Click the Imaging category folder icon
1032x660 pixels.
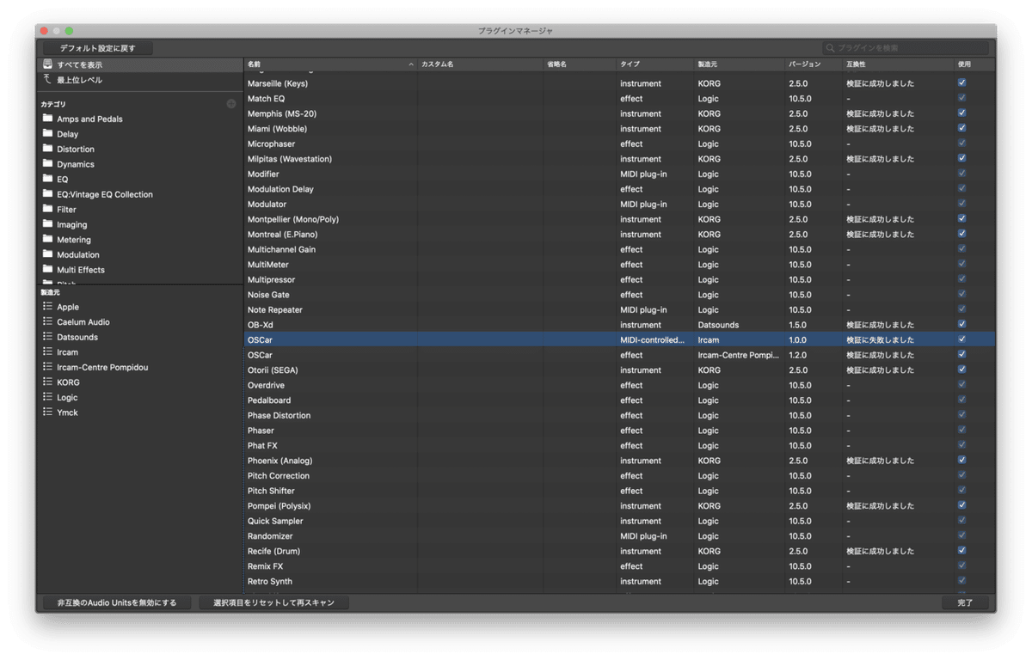tap(48, 224)
